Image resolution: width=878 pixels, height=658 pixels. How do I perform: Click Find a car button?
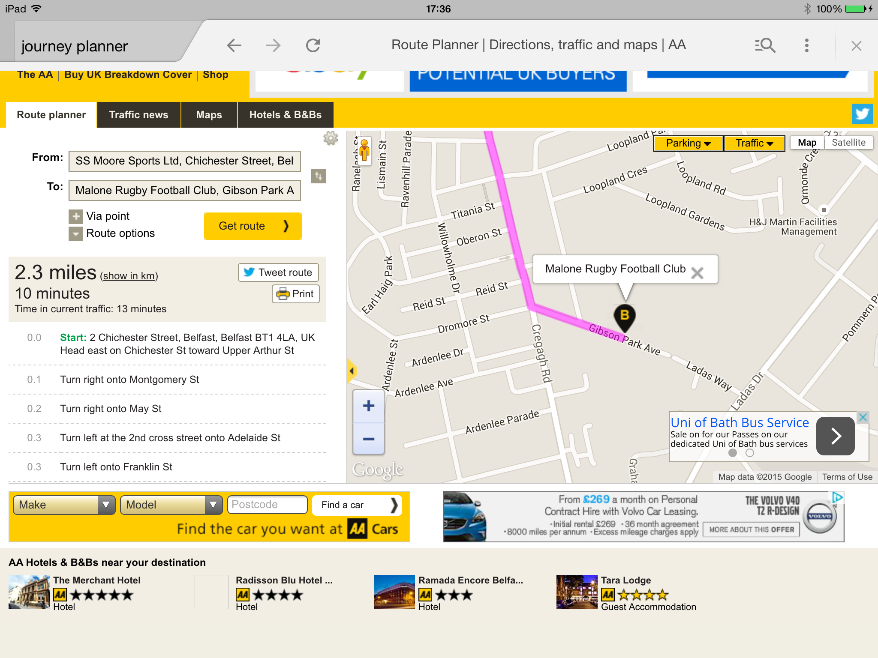pyautogui.click(x=357, y=505)
